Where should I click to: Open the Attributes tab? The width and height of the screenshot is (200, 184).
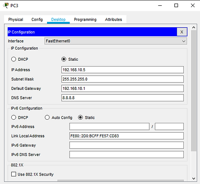pyautogui.click(x=113, y=20)
